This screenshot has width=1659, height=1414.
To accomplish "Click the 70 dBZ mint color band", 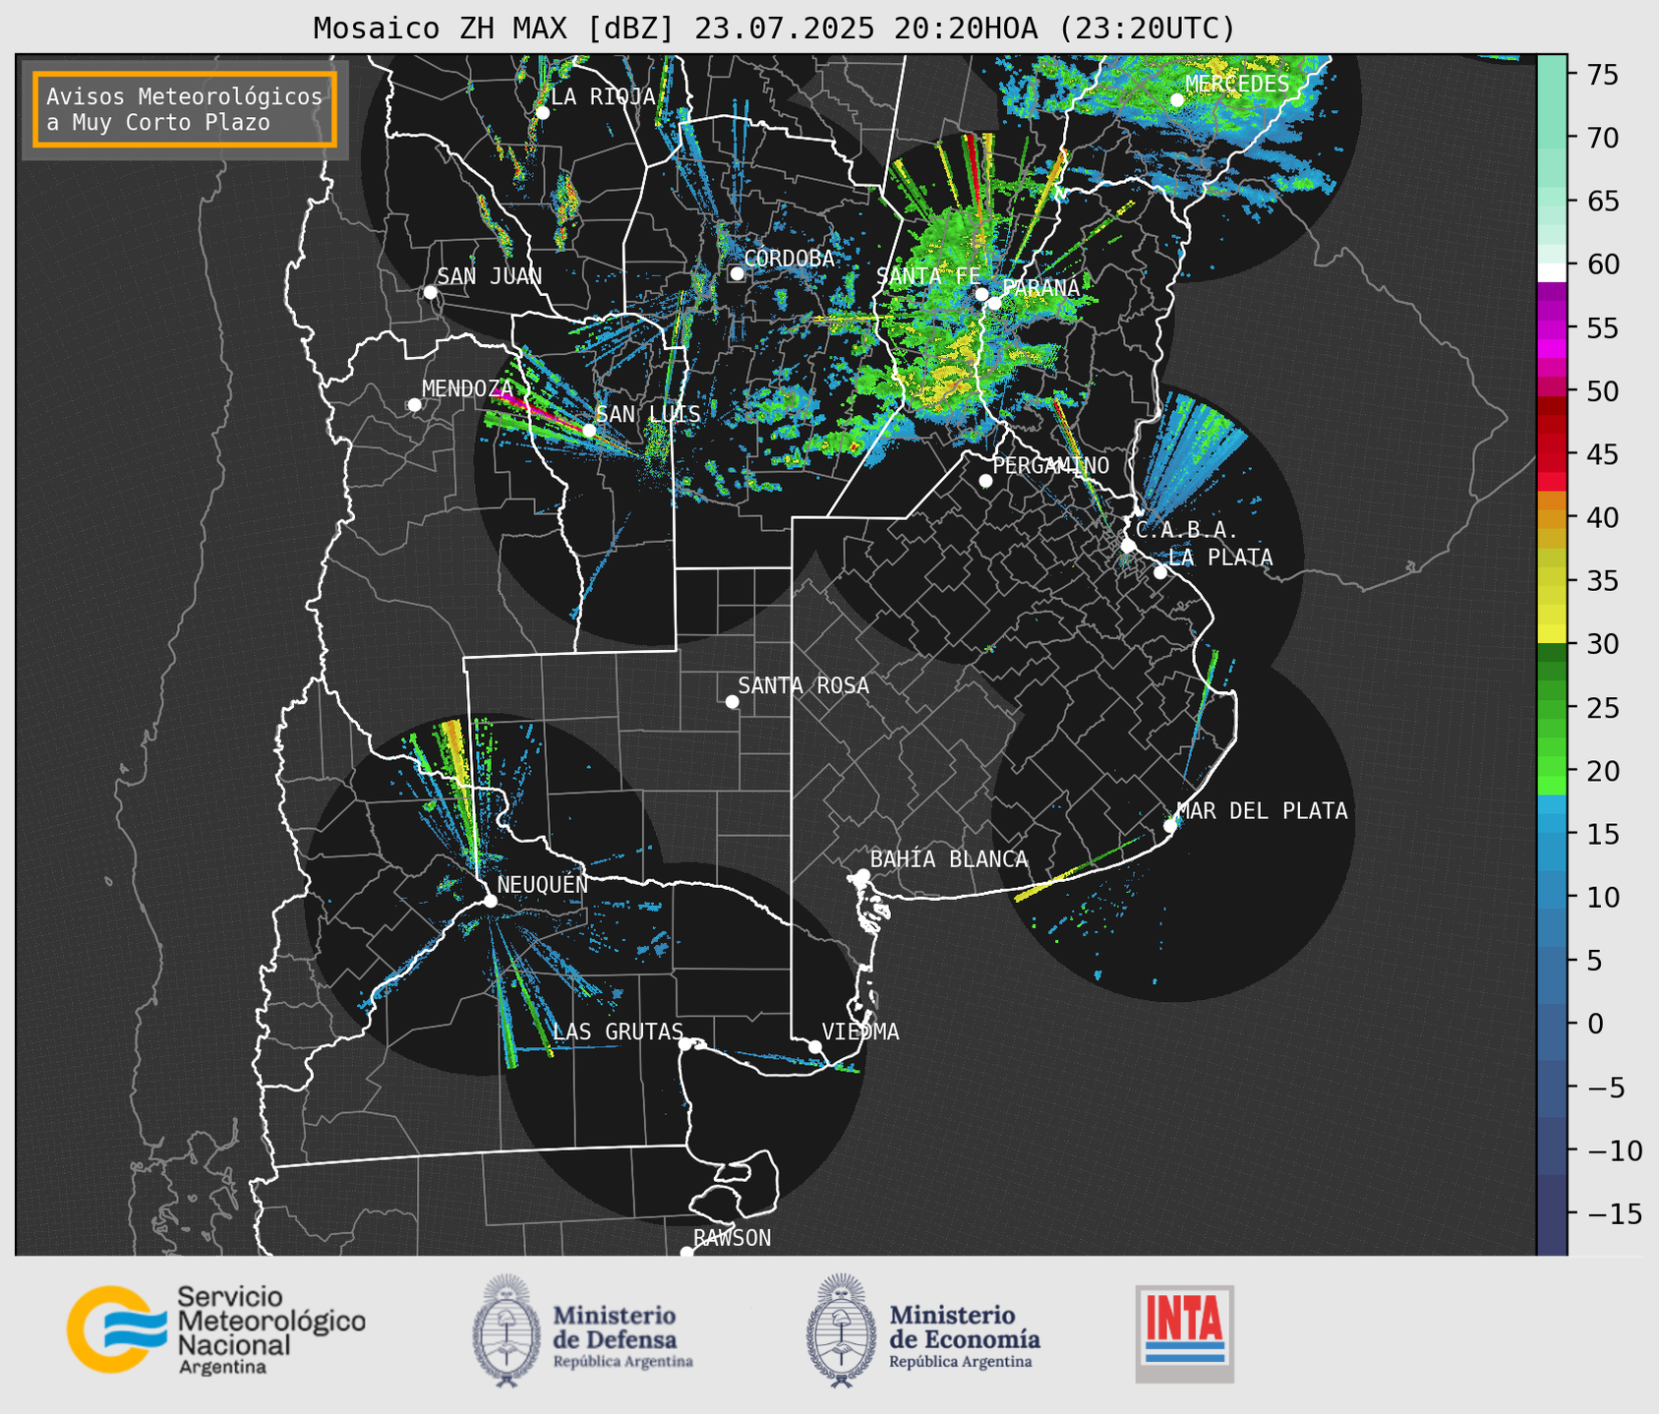I will click(1552, 138).
